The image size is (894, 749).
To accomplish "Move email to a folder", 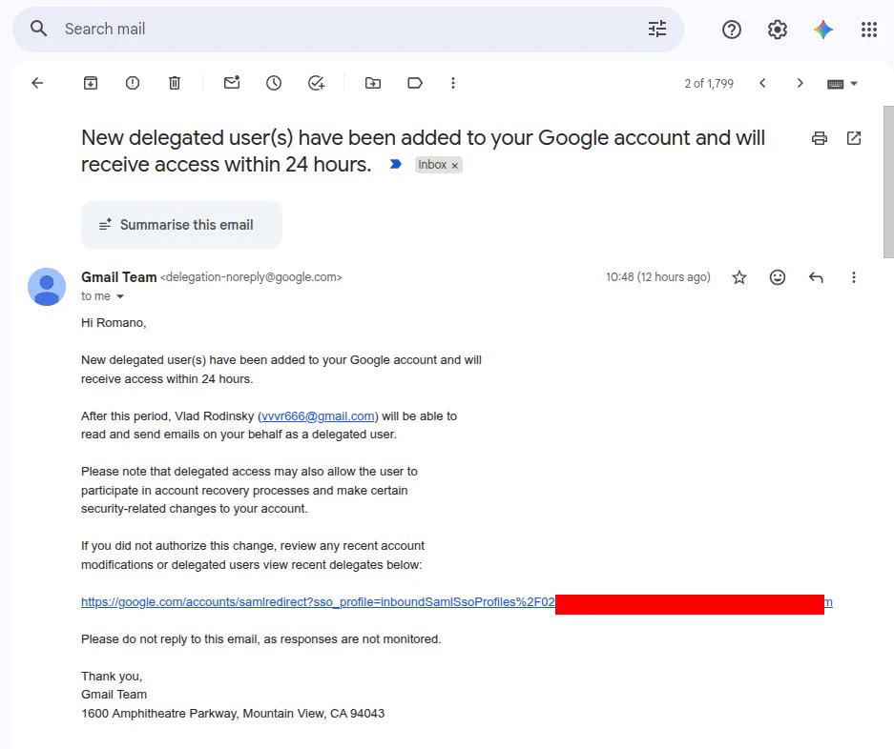I will (x=373, y=83).
